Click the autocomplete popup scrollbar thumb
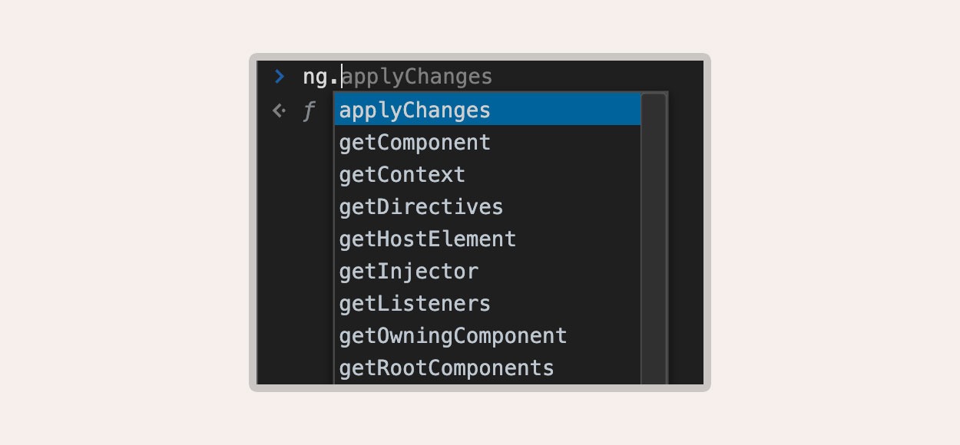The width and height of the screenshot is (960, 445). pyautogui.click(x=653, y=238)
